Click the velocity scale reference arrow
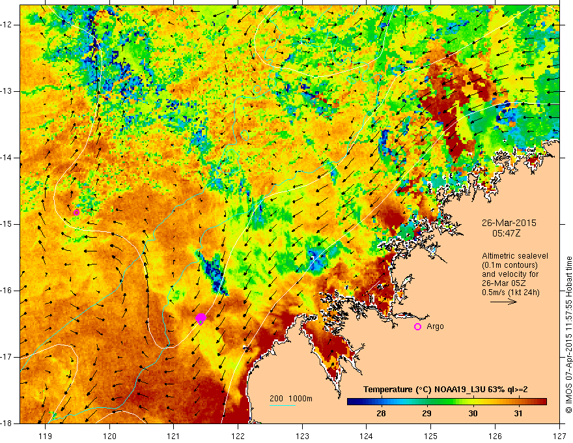Viewport: 573px width, 443px height. point(503,302)
